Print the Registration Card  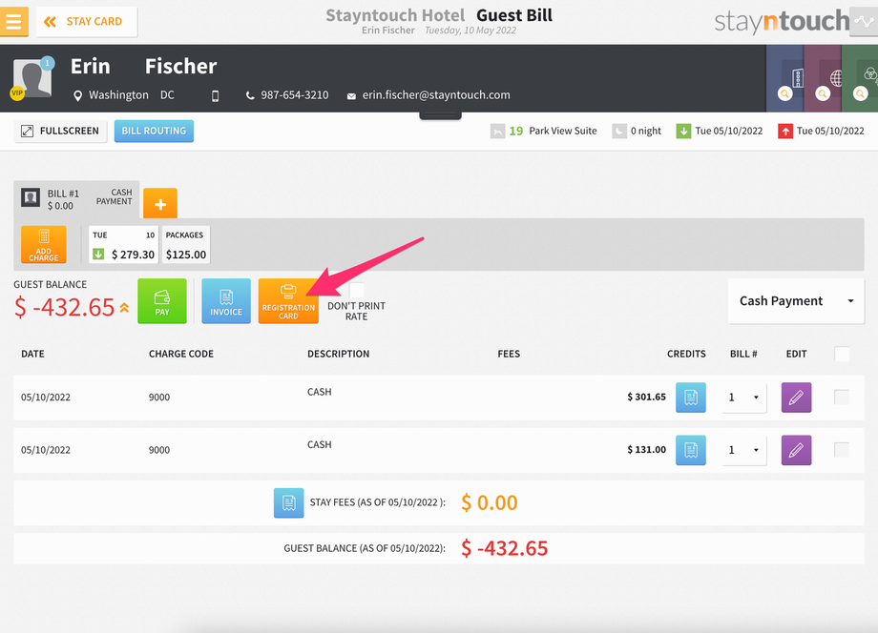click(288, 301)
